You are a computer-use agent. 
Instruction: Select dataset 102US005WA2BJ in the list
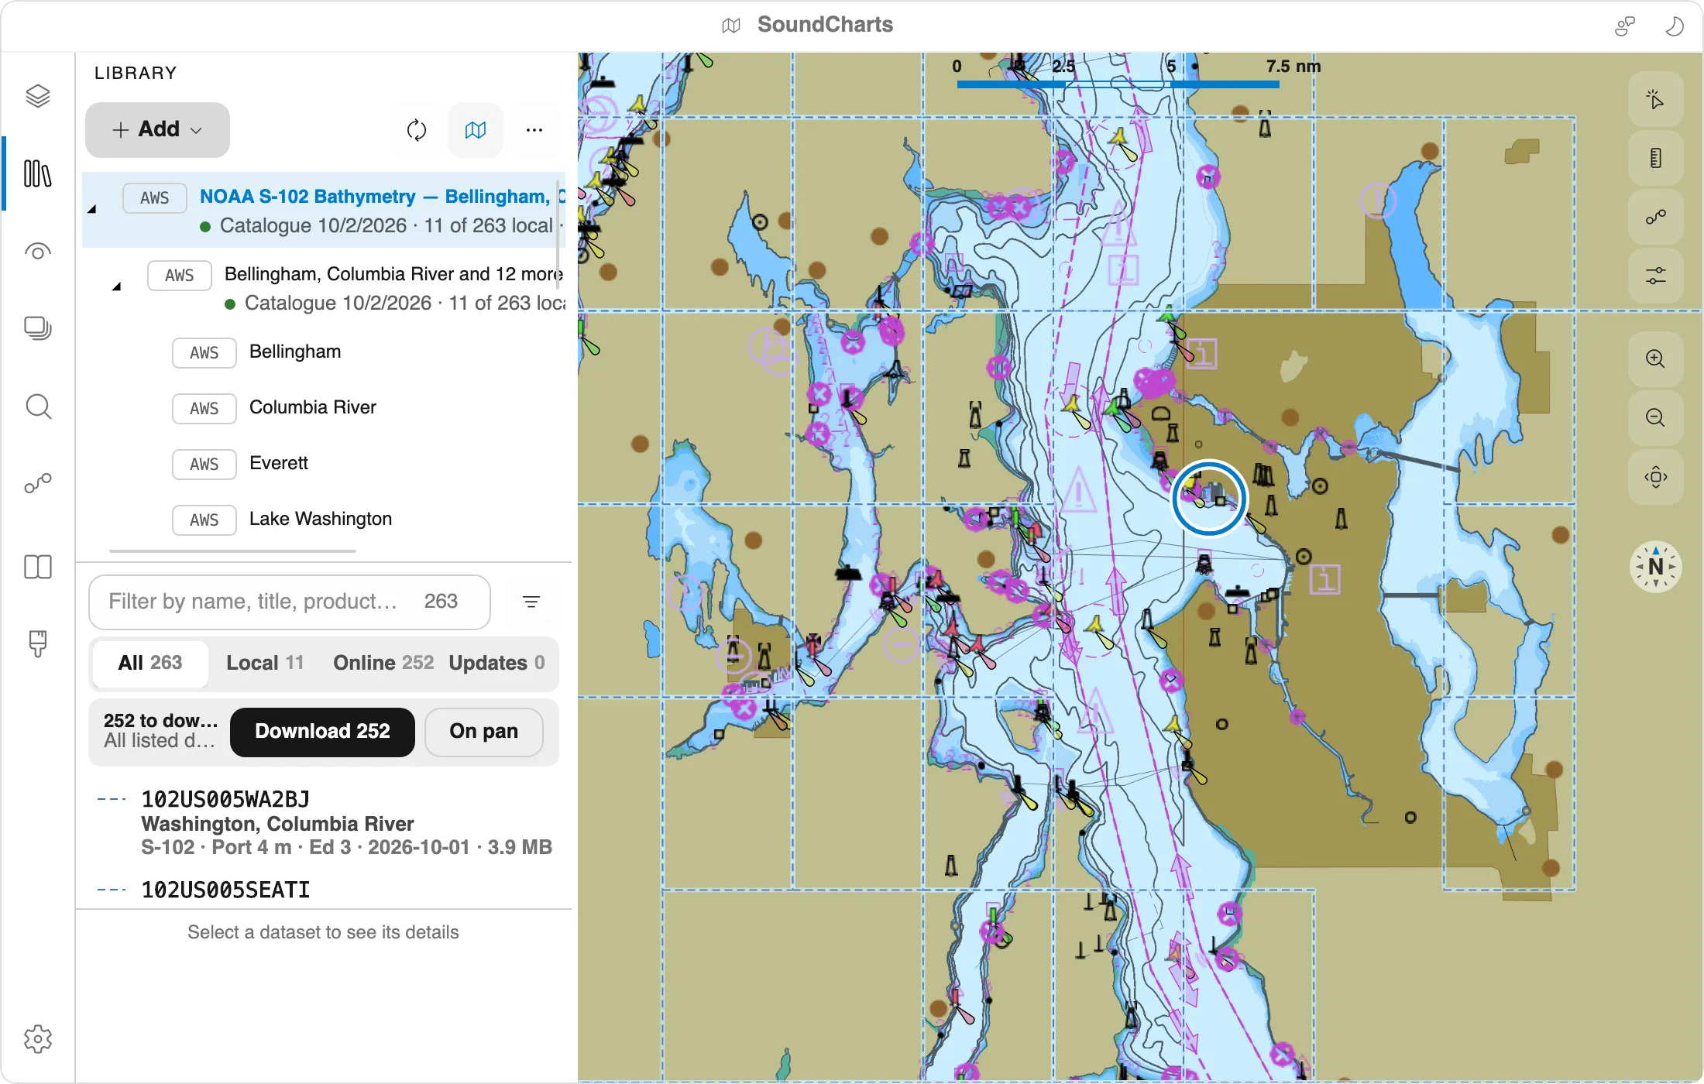click(x=324, y=822)
